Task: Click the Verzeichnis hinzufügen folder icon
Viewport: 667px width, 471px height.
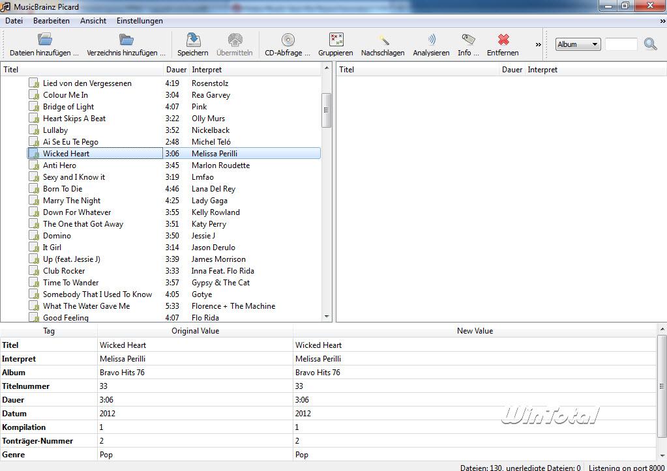Action: pyautogui.click(x=126, y=40)
